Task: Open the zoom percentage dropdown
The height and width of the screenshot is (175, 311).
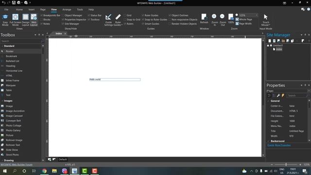Action: tap(257, 15)
